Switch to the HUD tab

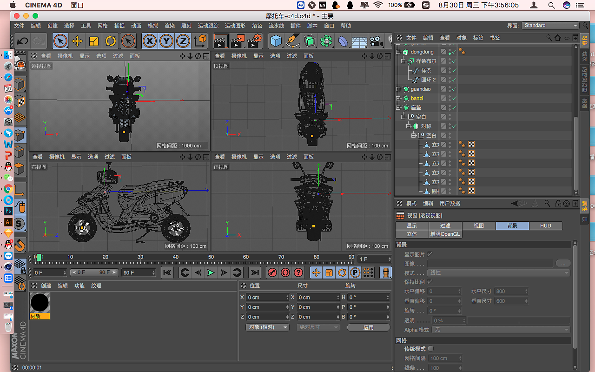coord(545,226)
